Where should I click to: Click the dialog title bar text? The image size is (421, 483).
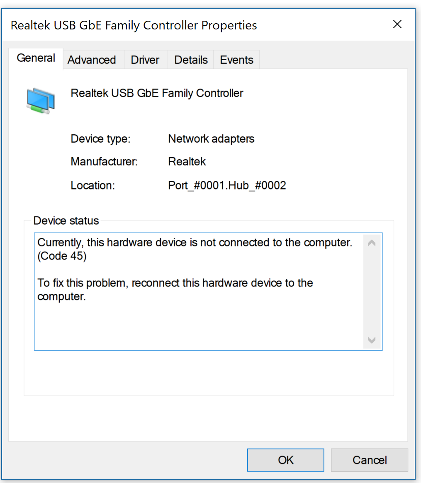(134, 25)
